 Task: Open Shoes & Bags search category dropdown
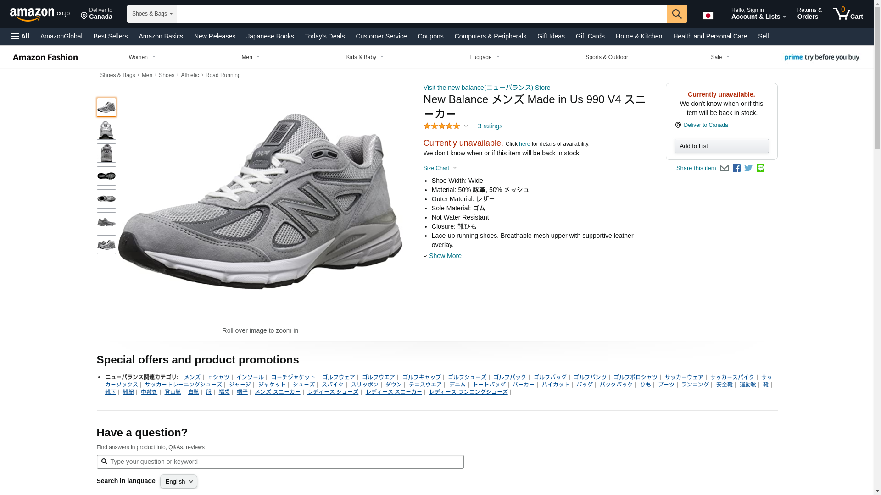(x=152, y=14)
